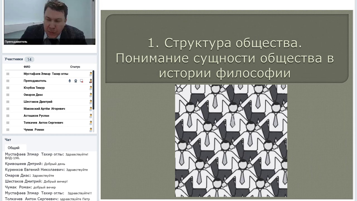Click teacher avatar icon in Преподаватель row

pyautogui.click(x=91, y=81)
